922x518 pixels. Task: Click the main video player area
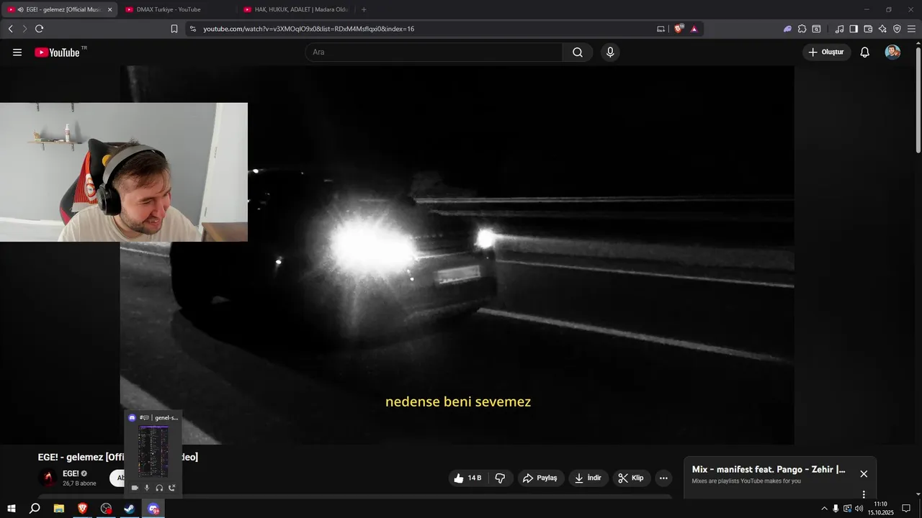457,255
